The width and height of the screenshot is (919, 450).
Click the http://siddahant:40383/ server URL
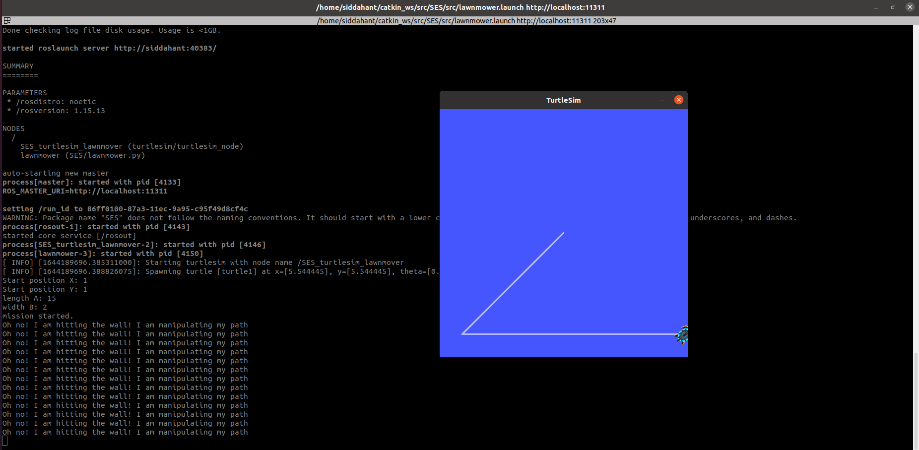pos(165,48)
